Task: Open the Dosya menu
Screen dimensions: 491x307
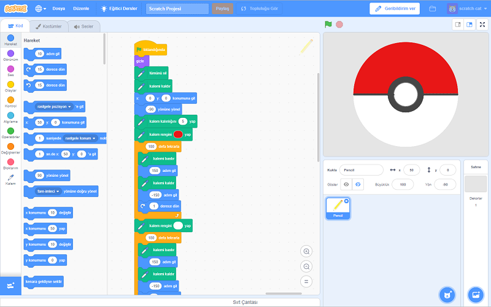Action: point(58,9)
